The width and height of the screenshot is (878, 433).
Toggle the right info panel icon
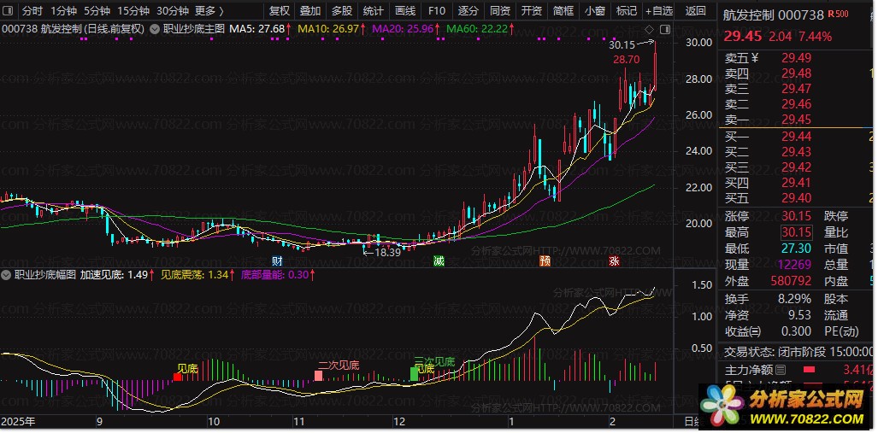pos(665,28)
